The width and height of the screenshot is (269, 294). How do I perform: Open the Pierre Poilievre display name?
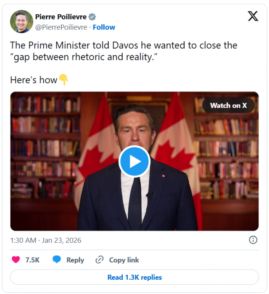pos(60,17)
